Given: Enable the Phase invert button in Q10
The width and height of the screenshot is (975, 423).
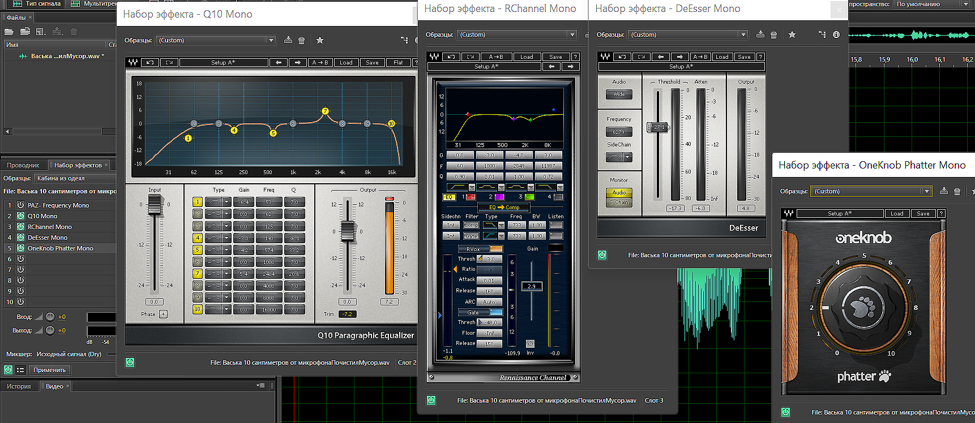Looking at the screenshot, I should [x=163, y=314].
